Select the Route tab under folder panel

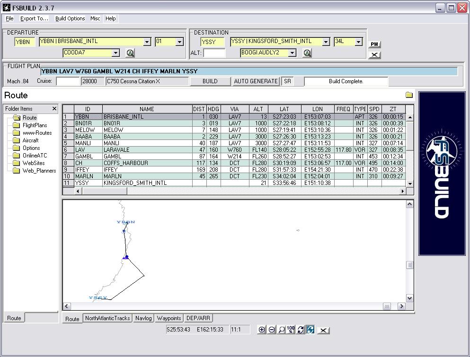[14, 318]
